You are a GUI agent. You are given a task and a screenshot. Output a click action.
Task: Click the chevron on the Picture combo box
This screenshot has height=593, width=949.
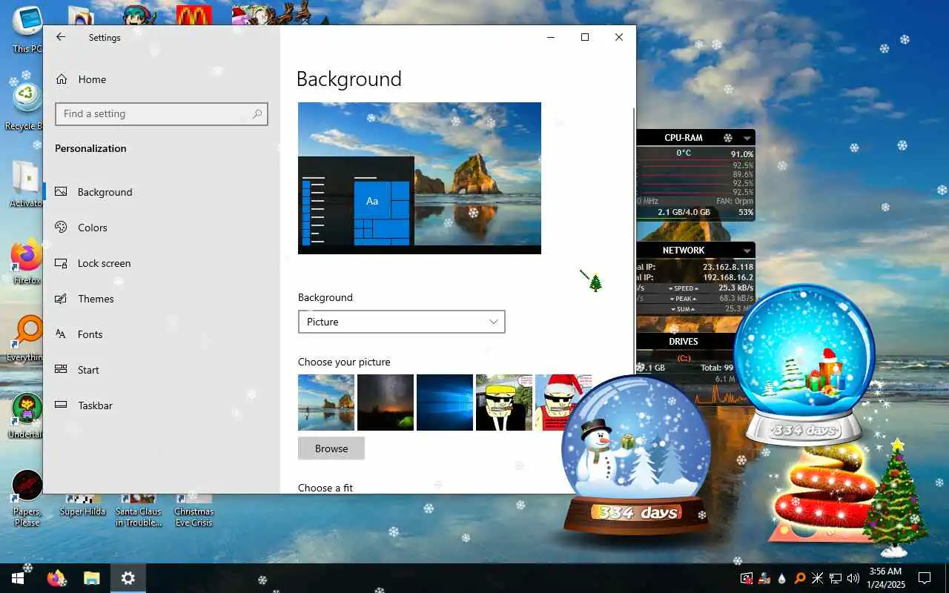coord(494,322)
